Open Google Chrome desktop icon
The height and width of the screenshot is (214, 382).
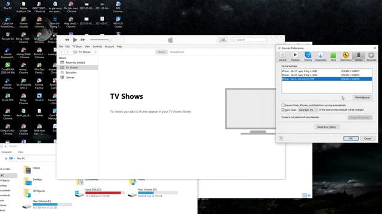pyautogui.click(x=24, y=129)
